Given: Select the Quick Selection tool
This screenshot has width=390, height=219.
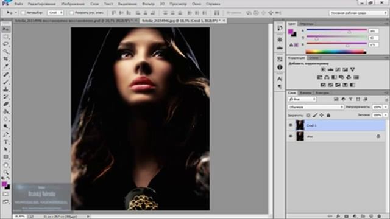Looking at the screenshot, I should click(x=5, y=52).
